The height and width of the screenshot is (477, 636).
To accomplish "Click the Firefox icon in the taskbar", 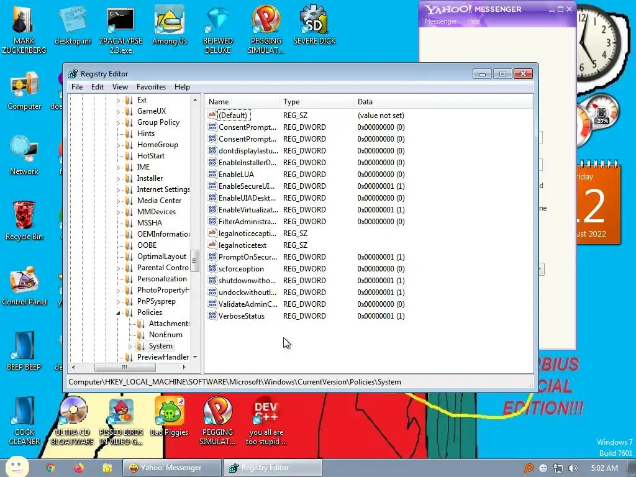I will [x=79, y=468].
